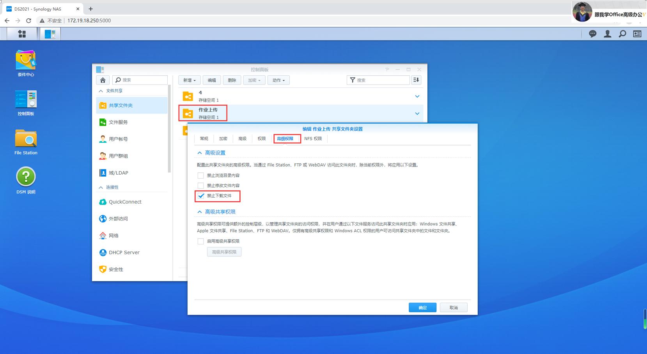Switch to the NFS 权限 tab
Image resolution: width=647 pixels, height=354 pixels.
pos(313,138)
